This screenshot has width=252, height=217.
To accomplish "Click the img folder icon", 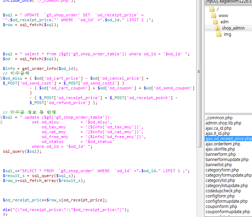I will (219, 34).
